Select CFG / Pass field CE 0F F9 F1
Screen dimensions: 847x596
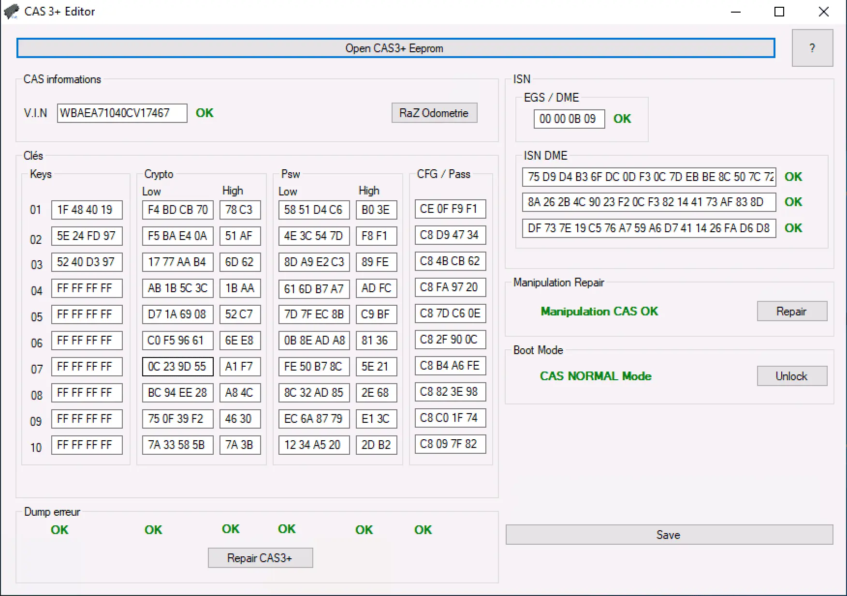coord(450,209)
